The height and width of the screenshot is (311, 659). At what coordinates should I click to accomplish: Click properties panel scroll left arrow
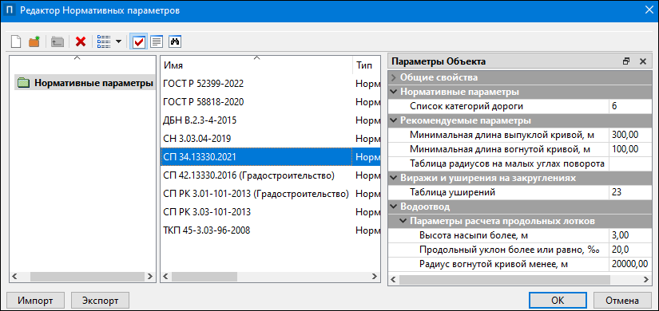click(x=394, y=280)
